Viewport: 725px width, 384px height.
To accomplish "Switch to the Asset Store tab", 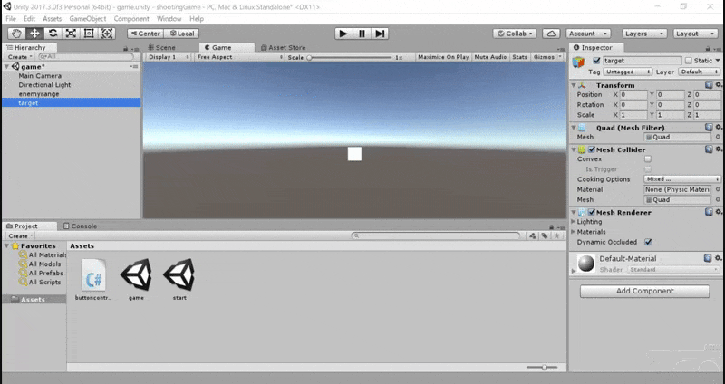I will pyautogui.click(x=283, y=48).
